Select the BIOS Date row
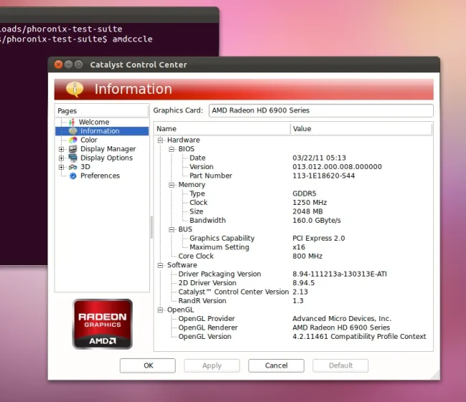This screenshot has height=402, width=466. tap(293, 158)
